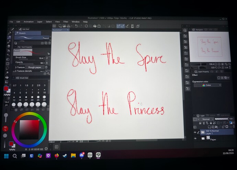
Task: Toggle layer color in Layer Property effects
Action: (x=226, y=78)
